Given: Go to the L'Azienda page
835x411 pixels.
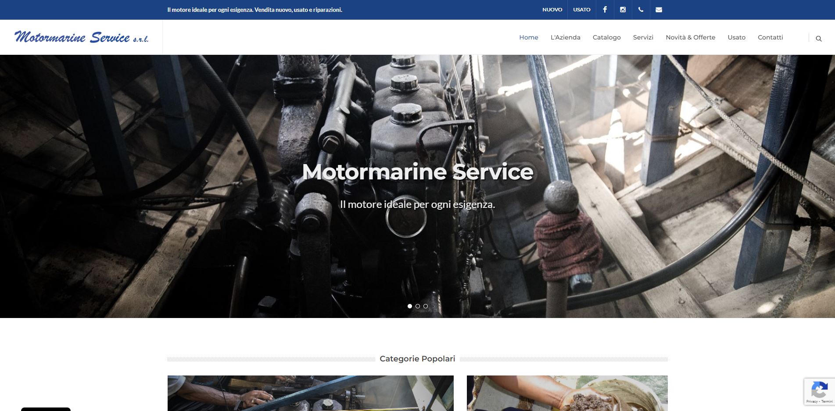Looking at the screenshot, I should pos(565,37).
